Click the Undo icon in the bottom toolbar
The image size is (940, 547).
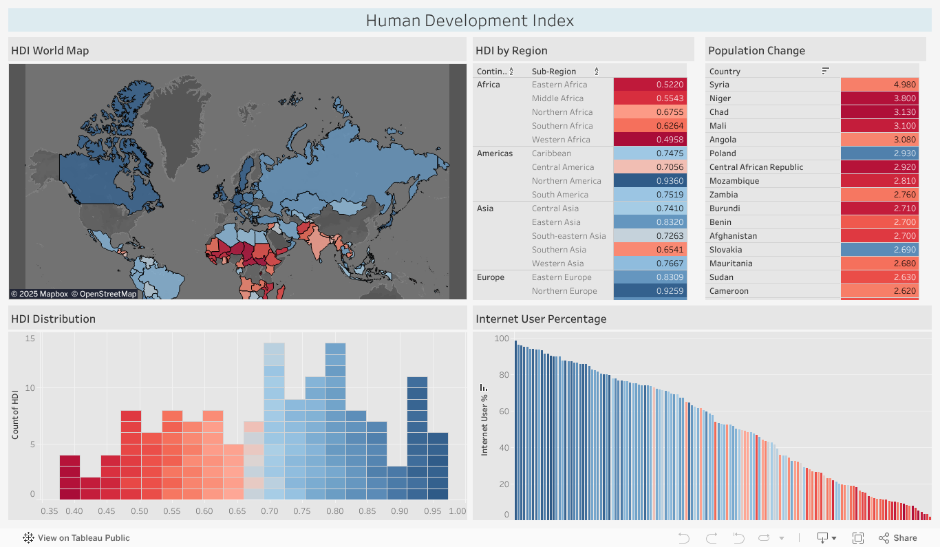click(684, 537)
